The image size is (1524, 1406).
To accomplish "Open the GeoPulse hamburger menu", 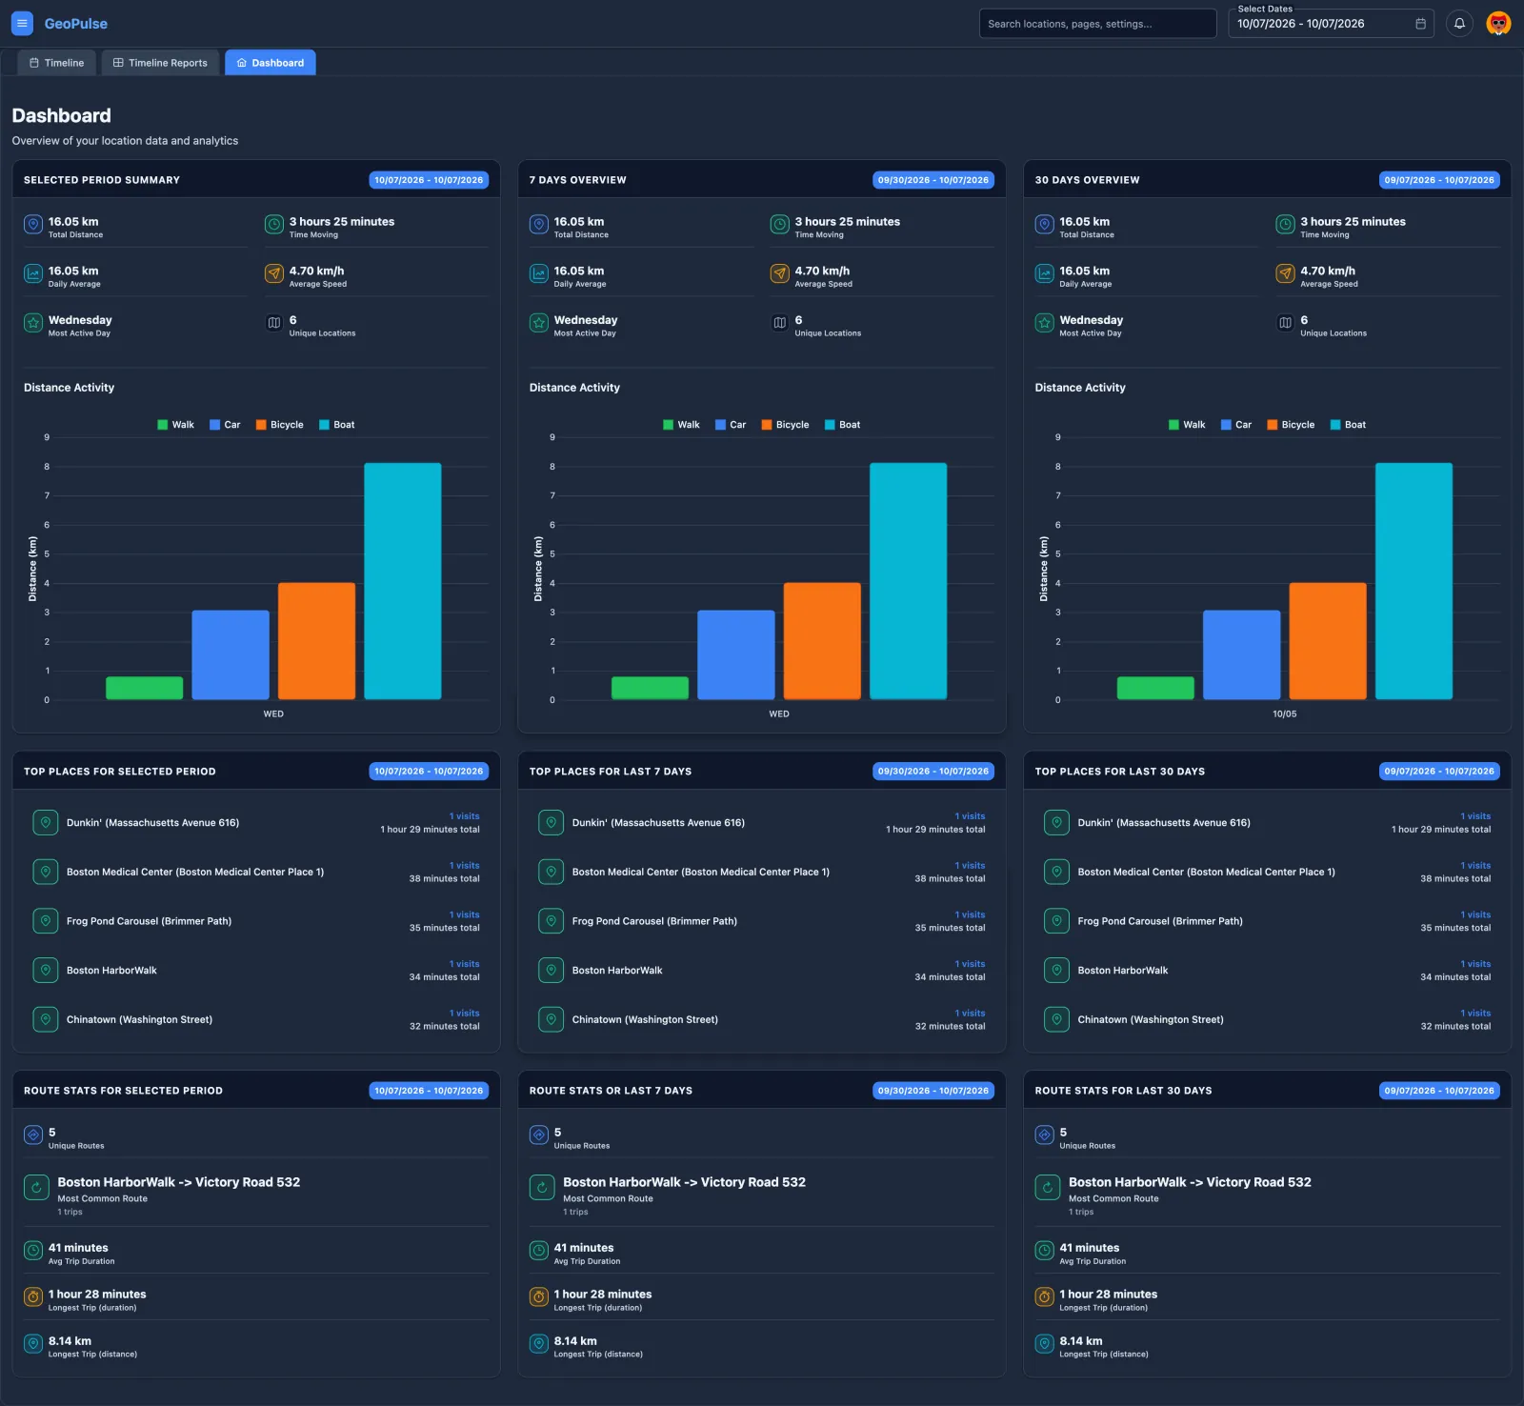I will click(x=22, y=24).
